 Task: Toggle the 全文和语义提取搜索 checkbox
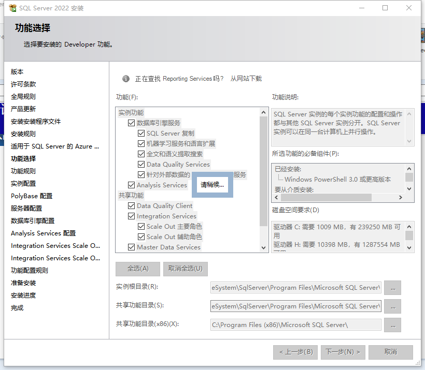141,154
